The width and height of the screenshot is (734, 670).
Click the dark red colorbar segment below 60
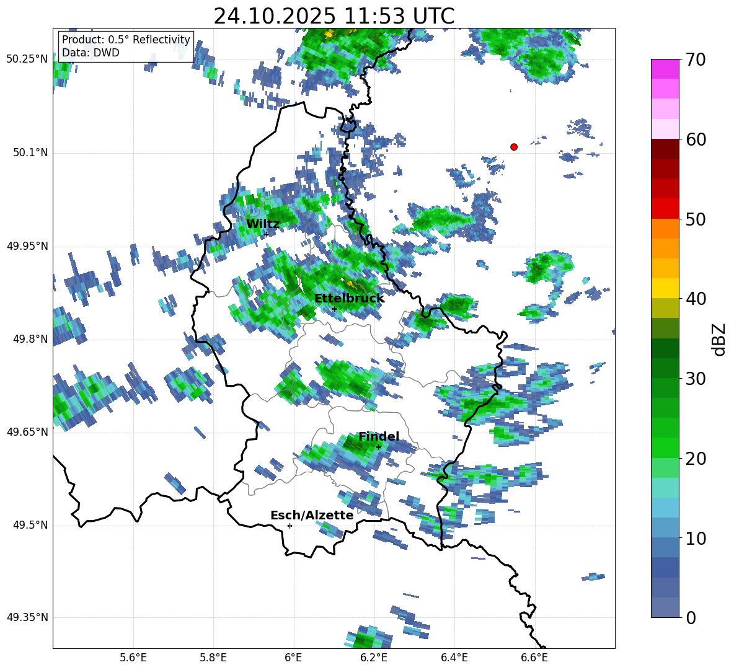665,149
